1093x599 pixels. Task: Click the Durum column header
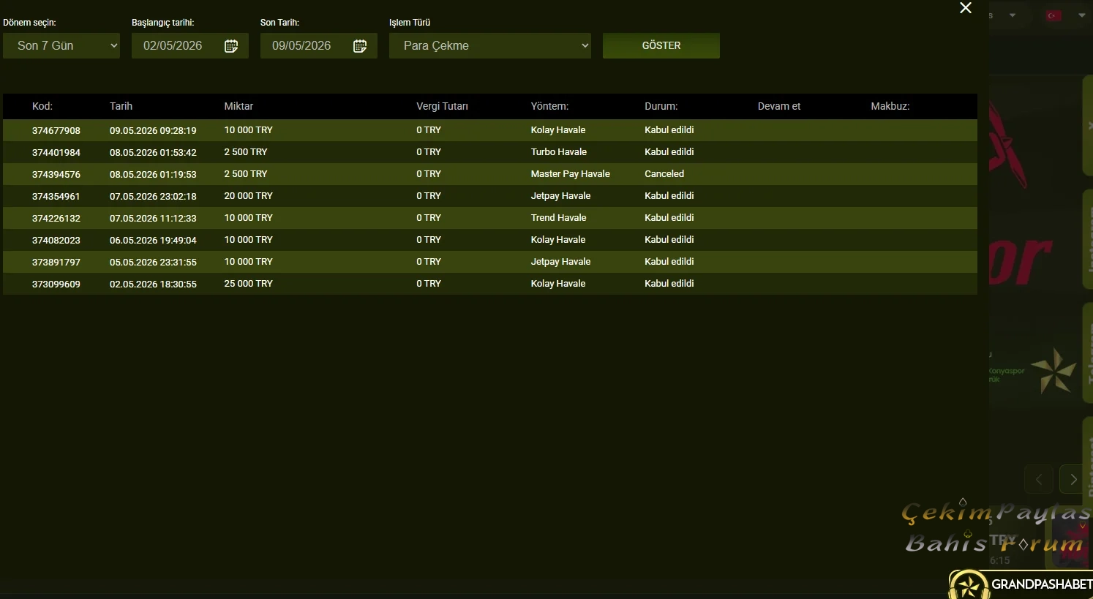tap(661, 106)
